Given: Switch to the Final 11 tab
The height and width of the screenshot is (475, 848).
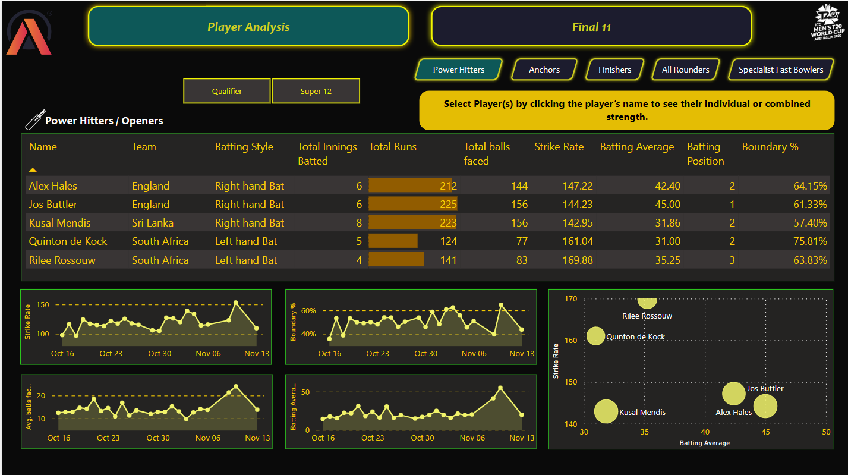Looking at the screenshot, I should 591,27.
